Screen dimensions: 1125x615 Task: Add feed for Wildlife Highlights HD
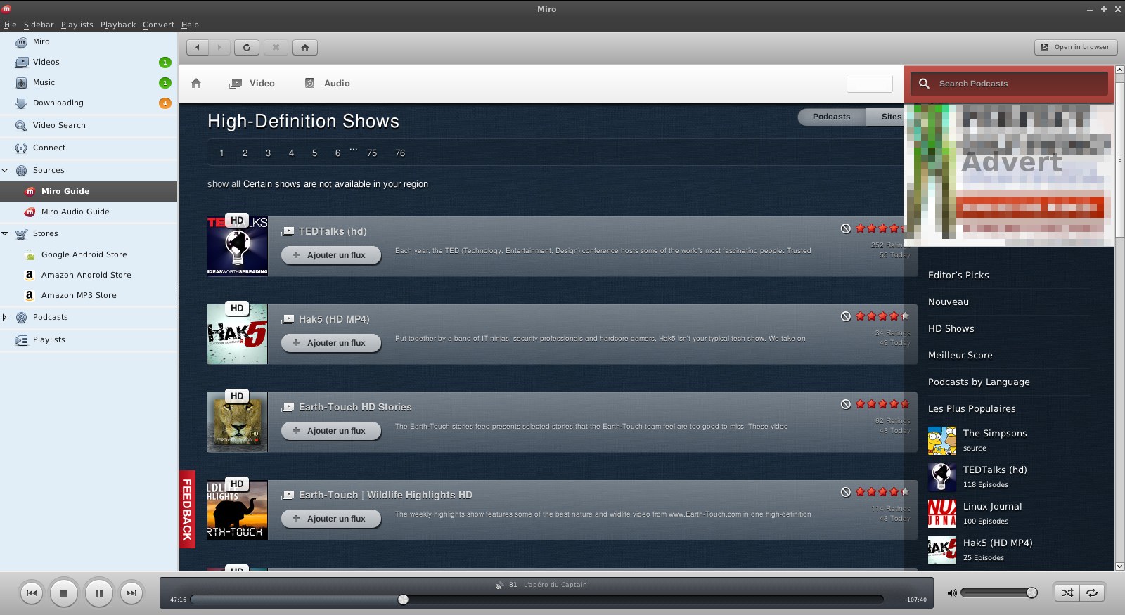[x=331, y=519]
